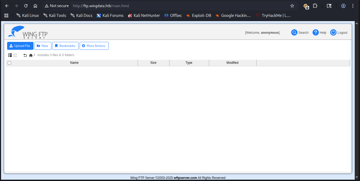Open the Google Hacking bookmark
360x181 pixels.
click(233, 16)
